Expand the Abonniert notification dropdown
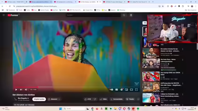 point(54,99)
